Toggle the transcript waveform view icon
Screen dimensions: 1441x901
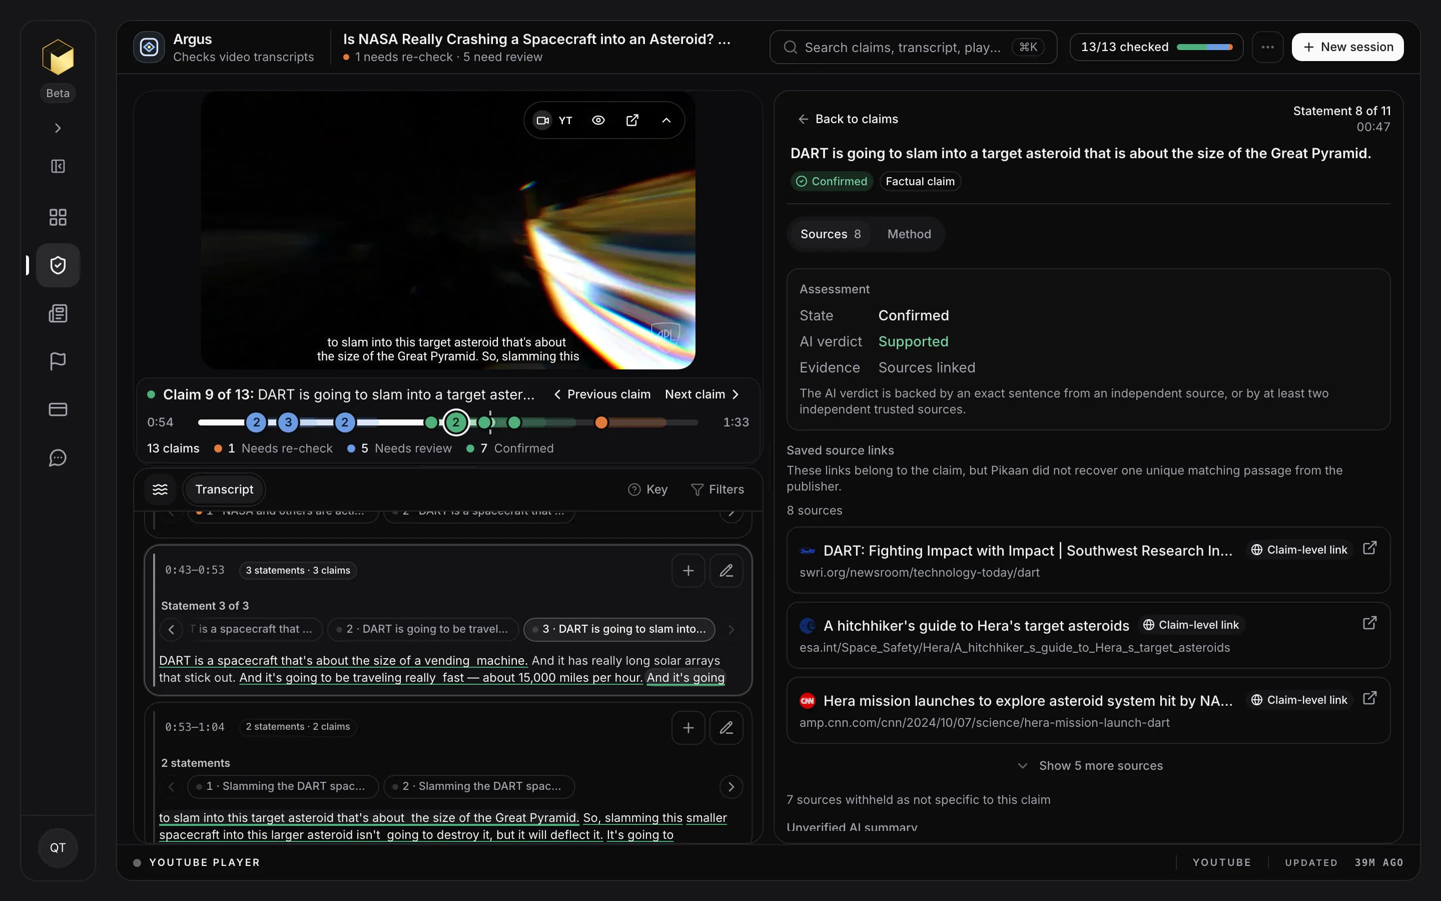pos(160,489)
